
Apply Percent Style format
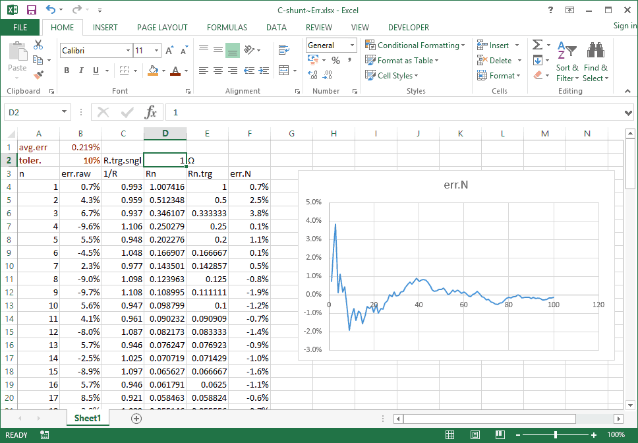pos(335,60)
